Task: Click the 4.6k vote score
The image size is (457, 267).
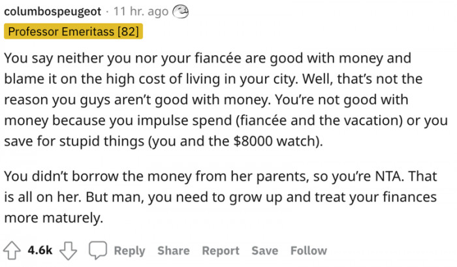Action: (x=40, y=251)
